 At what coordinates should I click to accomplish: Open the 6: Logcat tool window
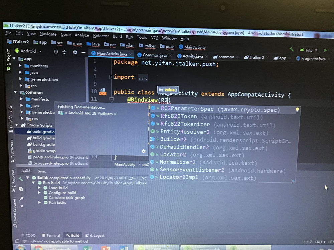click(95, 236)
